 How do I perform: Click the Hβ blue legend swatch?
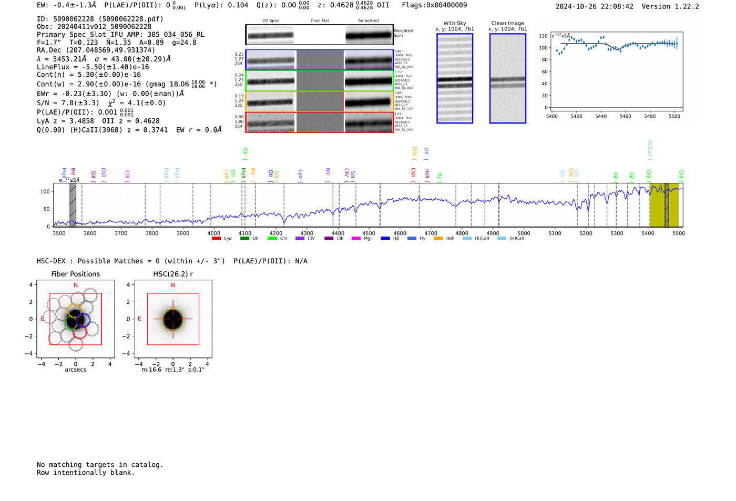[x=385, y=239]
